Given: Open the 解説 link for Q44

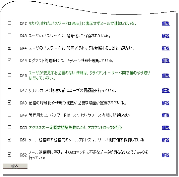Looking at the screenshot, I should 166,48.
